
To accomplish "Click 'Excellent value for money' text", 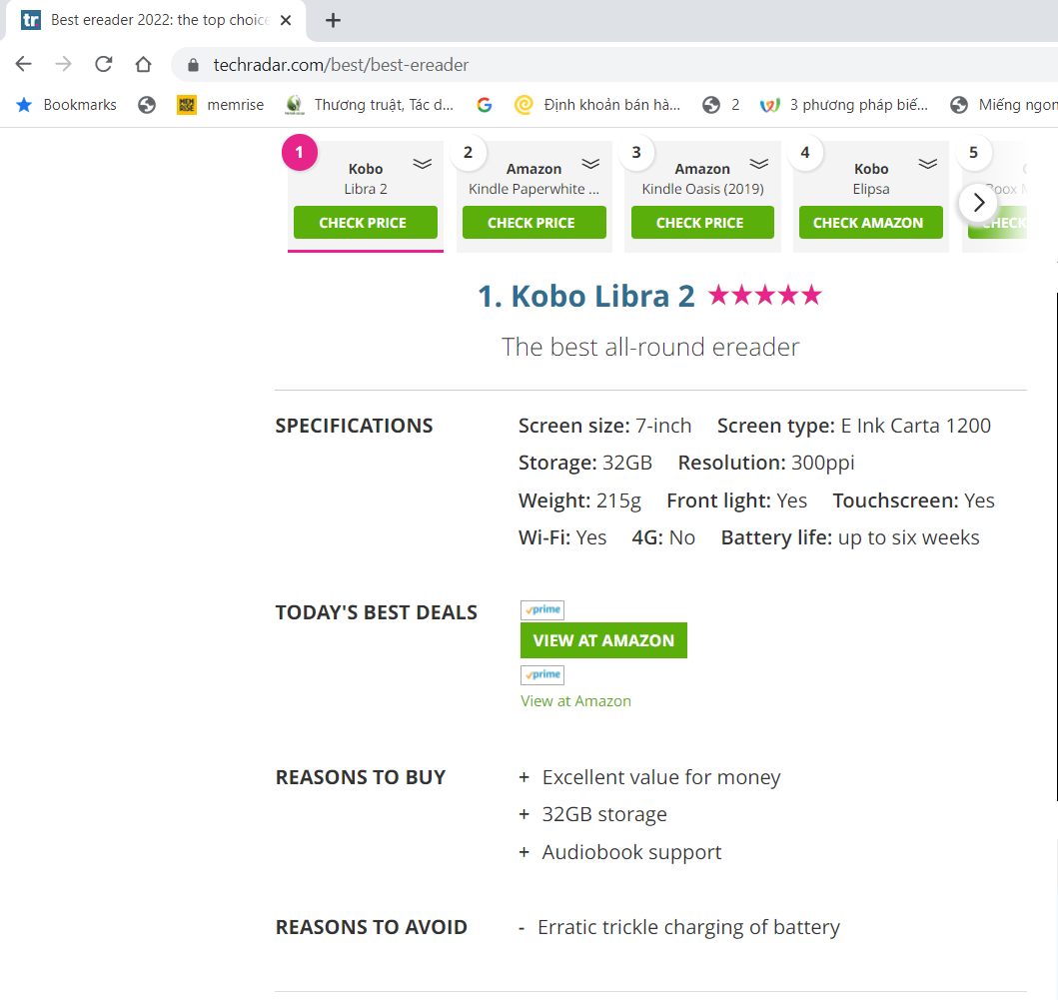I will (661, 777).
